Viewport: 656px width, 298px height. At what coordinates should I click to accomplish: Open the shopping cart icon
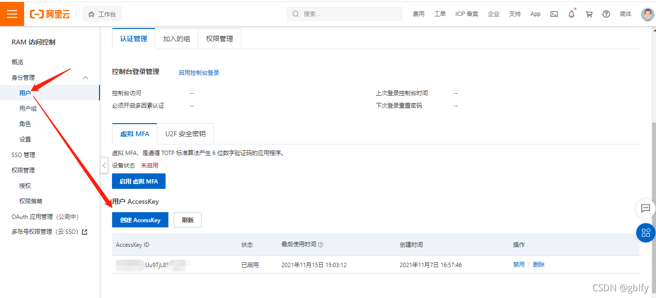(588, 14)
